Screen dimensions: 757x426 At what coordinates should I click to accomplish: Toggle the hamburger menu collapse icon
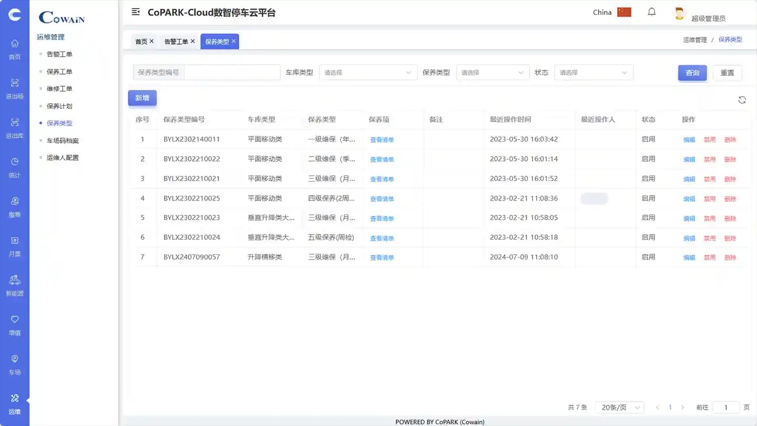(136, 12)
